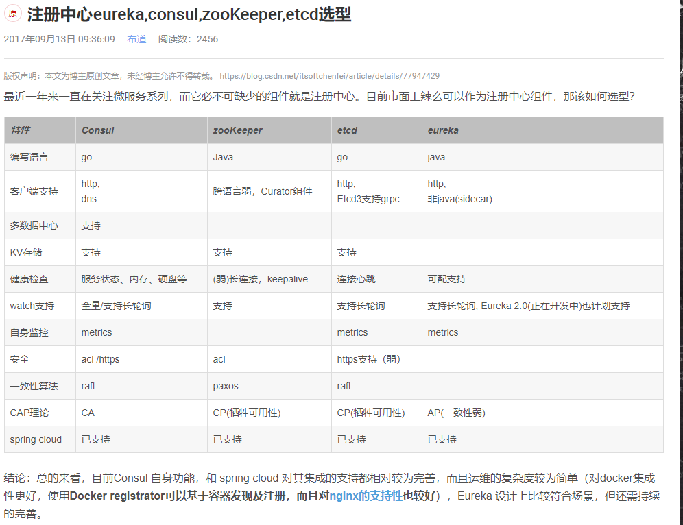Open the blog.csdn.net article URL
Image resolution: width=683 pixels, height=525 pixels.
click(329, 76)
